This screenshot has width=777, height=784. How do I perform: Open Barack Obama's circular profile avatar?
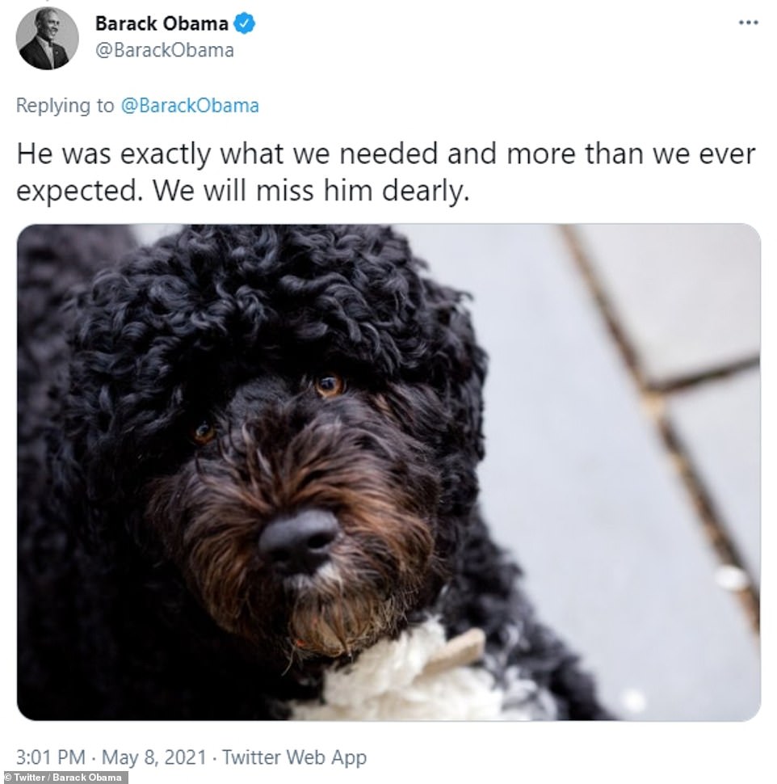click(x=47, y=38)
